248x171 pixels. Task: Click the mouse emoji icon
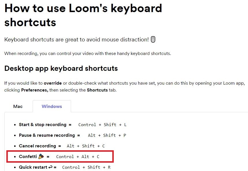153,39
